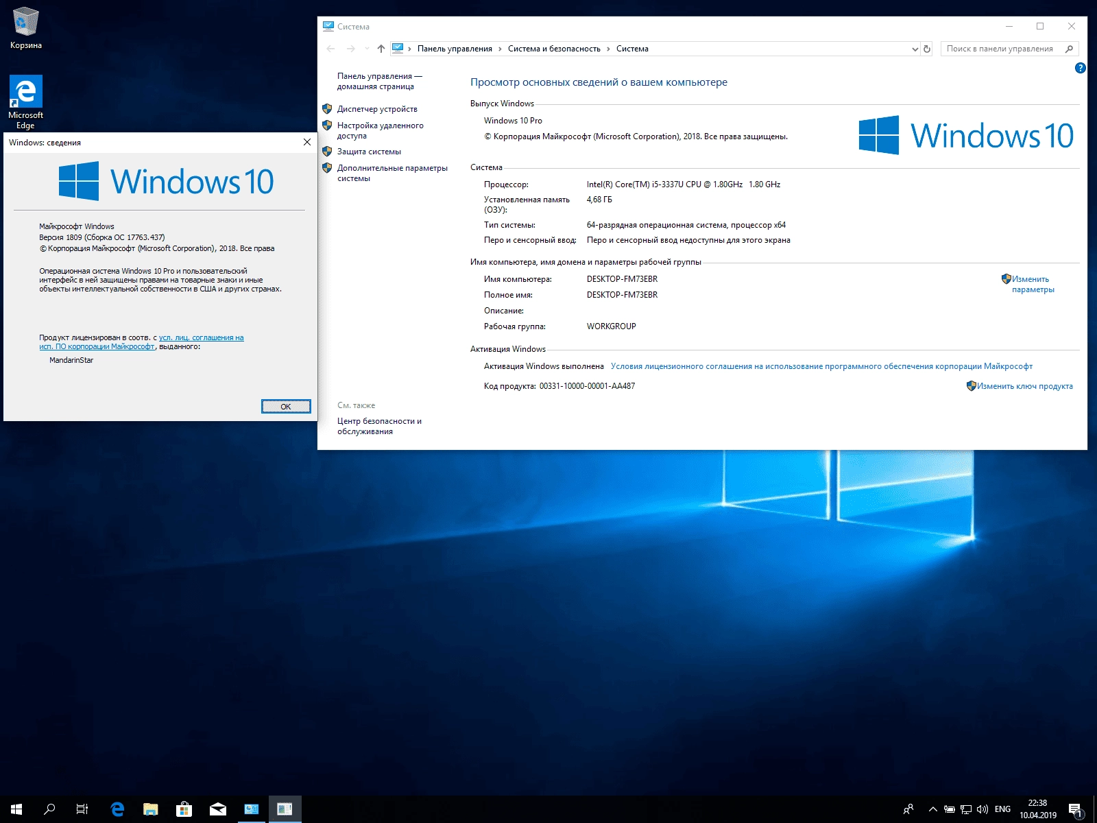Click the back arrow in the System window
1097x823 pixels.
coord(331,49)
